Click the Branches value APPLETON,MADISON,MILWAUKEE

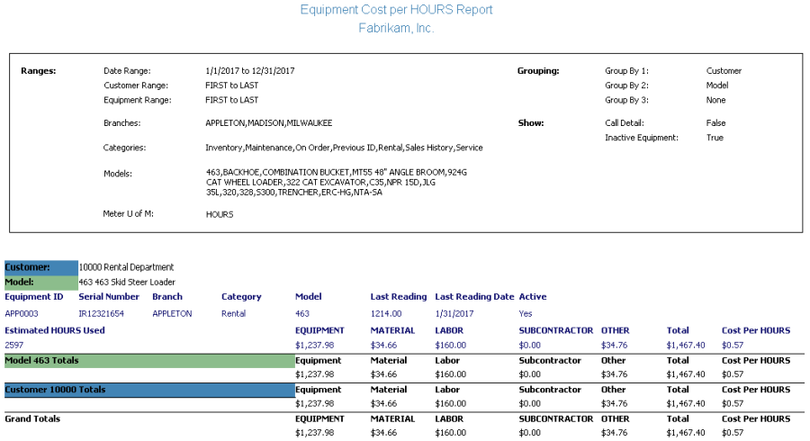pos(268,122)
